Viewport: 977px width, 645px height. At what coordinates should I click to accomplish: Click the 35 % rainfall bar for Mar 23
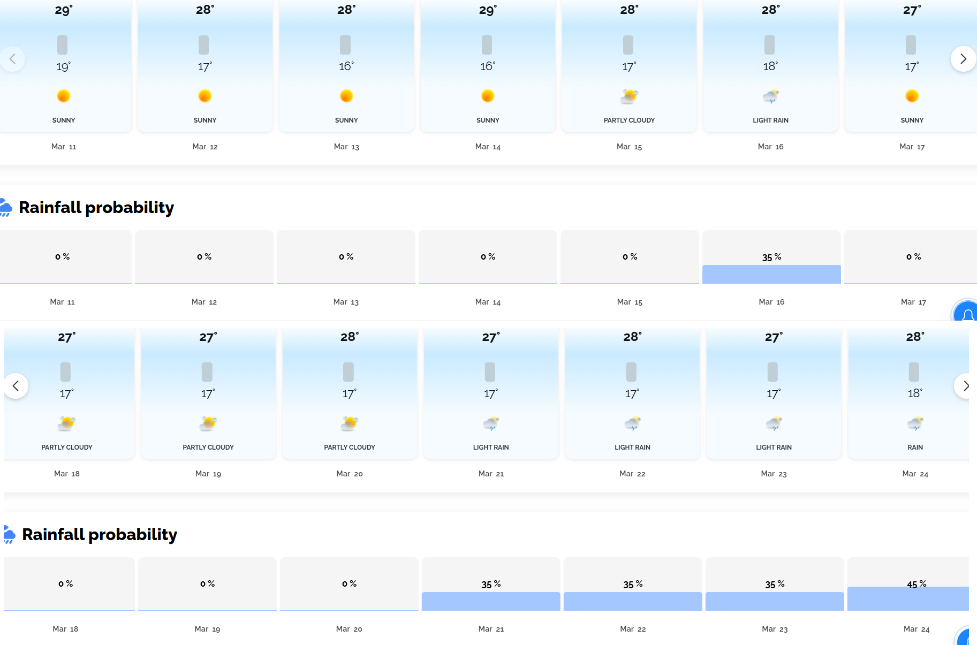(x=775, y=601)
